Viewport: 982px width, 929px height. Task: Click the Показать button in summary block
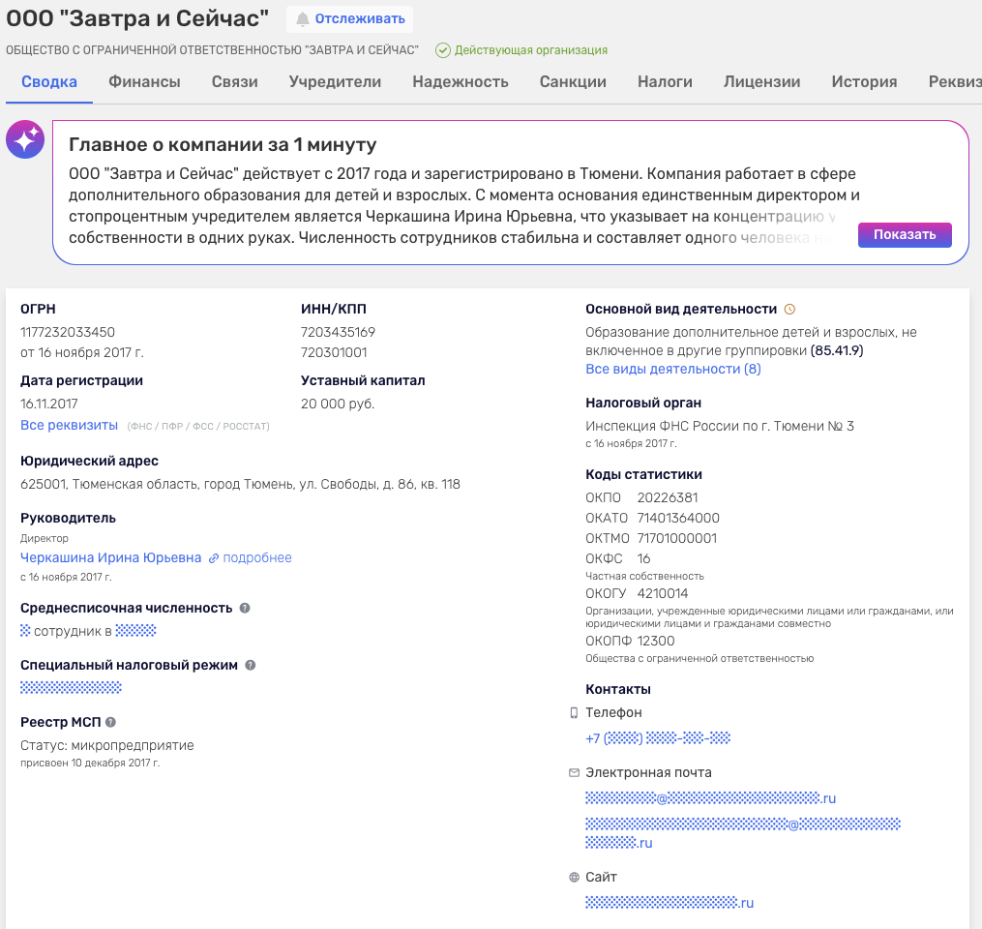point(904,234)
